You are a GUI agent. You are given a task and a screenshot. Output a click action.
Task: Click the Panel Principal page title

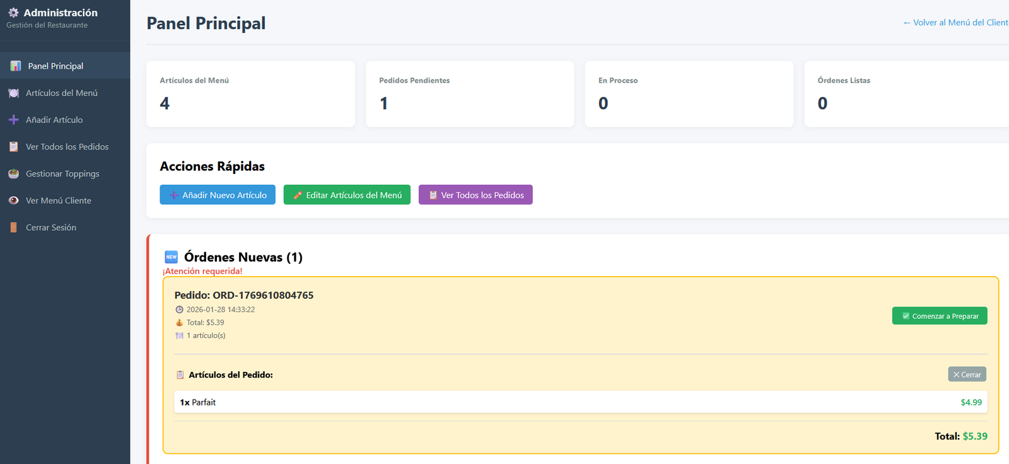(x=206, y=23)
